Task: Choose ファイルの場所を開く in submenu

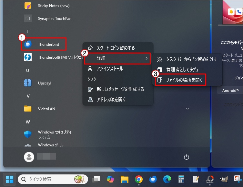Action: tap(180, 80)
